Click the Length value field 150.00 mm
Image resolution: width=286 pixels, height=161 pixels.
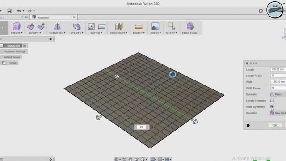tap(278, 69)
